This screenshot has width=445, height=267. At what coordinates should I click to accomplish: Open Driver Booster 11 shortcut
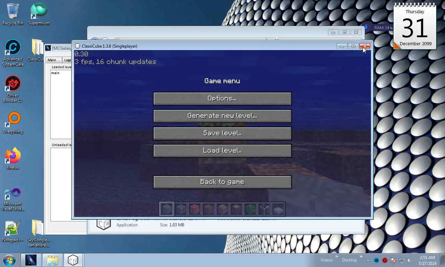click(x=13, y=89)
